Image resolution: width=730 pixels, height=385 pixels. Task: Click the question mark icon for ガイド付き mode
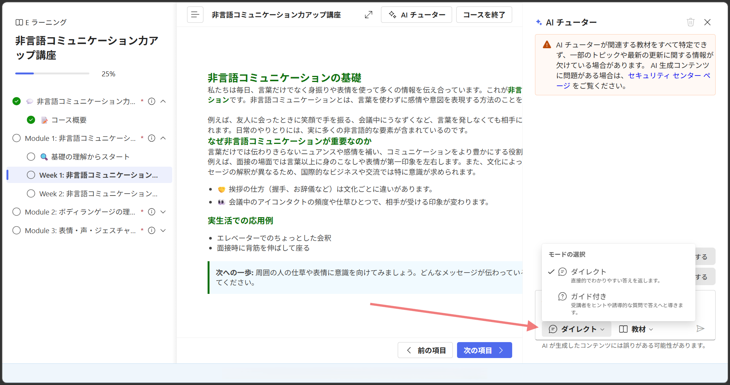coord(562,297)
